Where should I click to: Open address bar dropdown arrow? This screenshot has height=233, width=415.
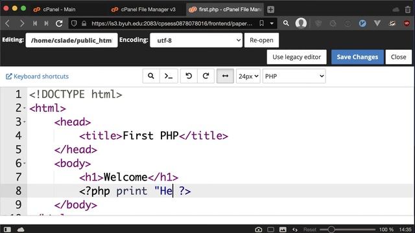[272, 23]
